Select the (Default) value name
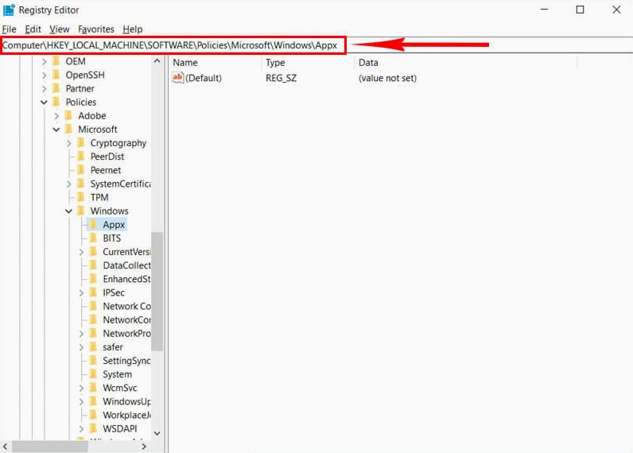This screenshot has width=633, height=453. coord(204,78)
